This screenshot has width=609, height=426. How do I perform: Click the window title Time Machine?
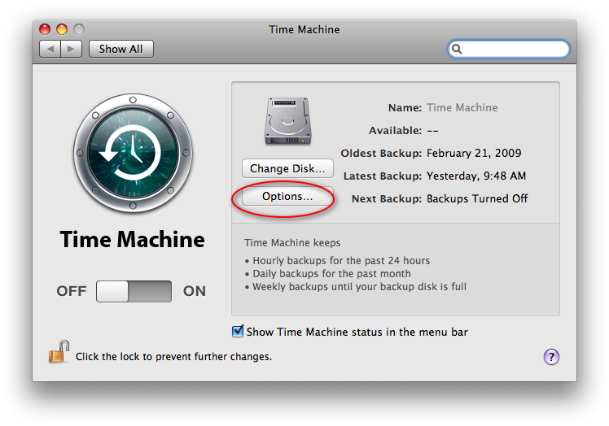(304, 29)
